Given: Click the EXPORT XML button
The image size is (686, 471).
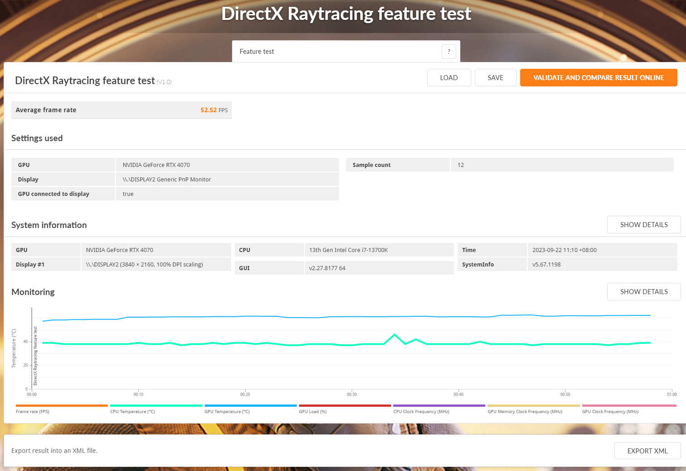Looking at the screenshot, I should 647,451.
